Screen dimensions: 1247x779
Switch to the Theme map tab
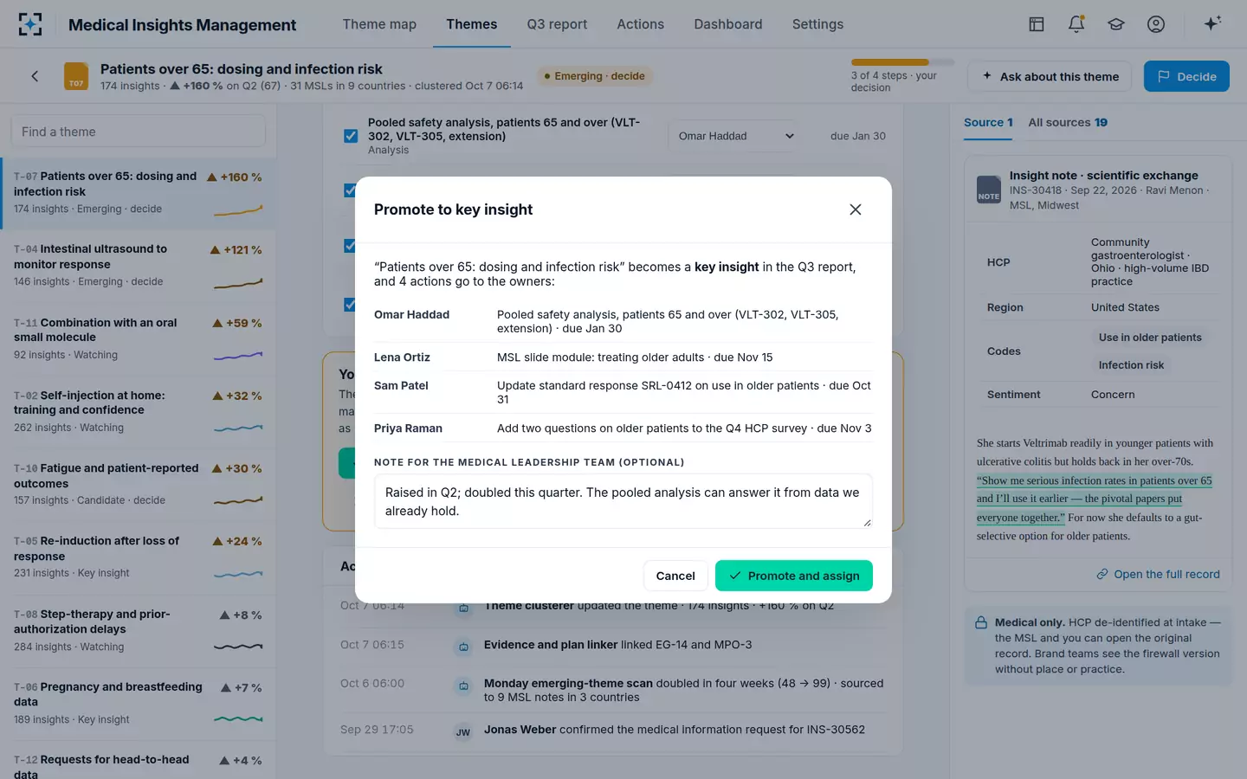click(x=379, y=24)
